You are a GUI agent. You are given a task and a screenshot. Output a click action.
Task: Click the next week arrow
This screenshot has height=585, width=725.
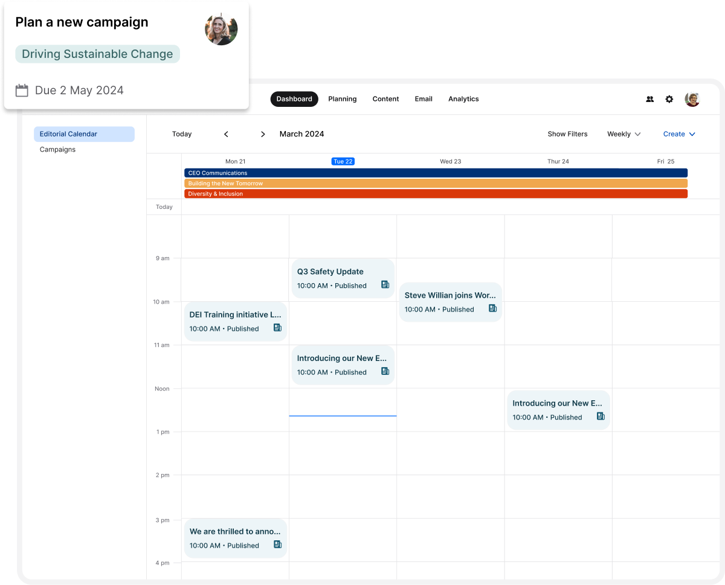[x=263, y=134]
